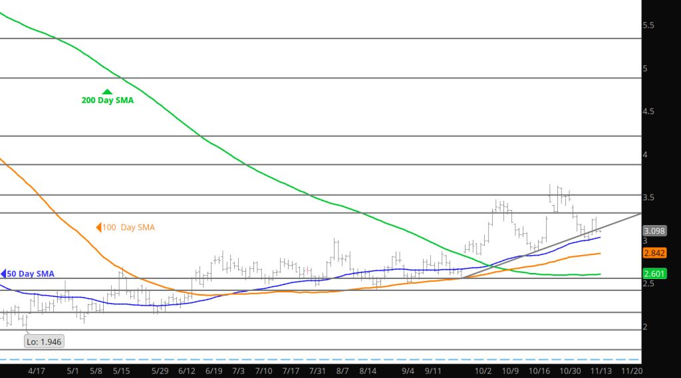
Task: Click the orange 2.842 price tag
Action: coord(654,253)
